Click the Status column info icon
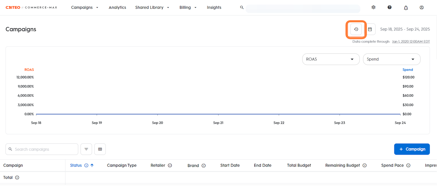This screenshot has height=186, width=437. [x=86, y=166]
